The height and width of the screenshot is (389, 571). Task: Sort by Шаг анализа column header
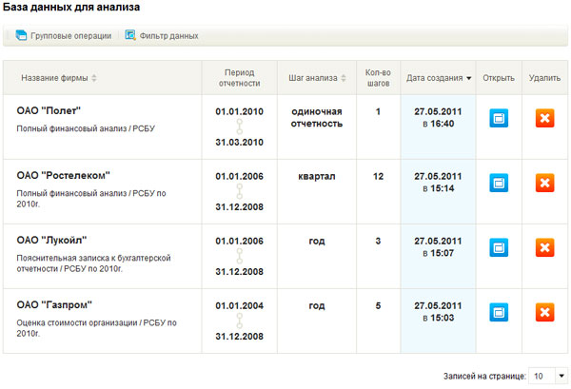pos(317,78)
